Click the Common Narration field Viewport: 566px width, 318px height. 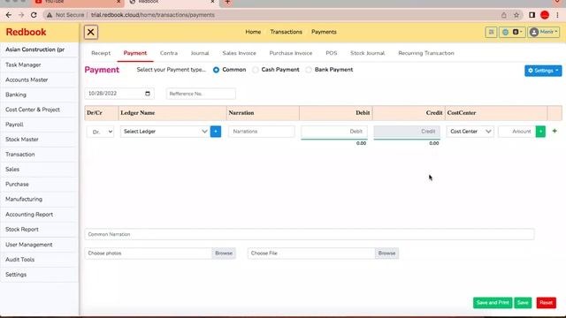click(310, 234)
